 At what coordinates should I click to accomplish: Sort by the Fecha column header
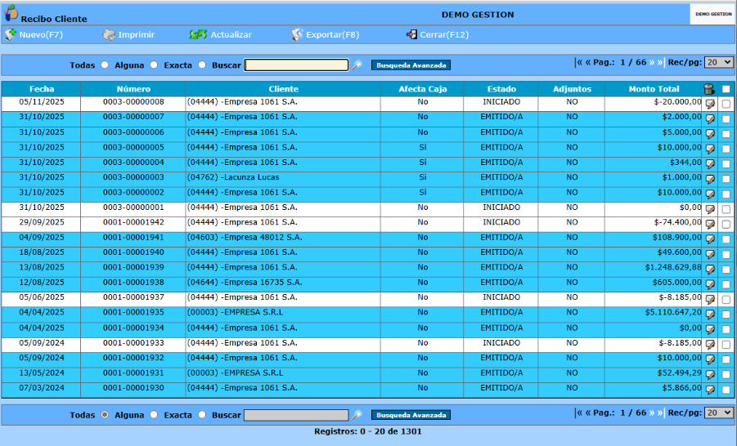42,89
